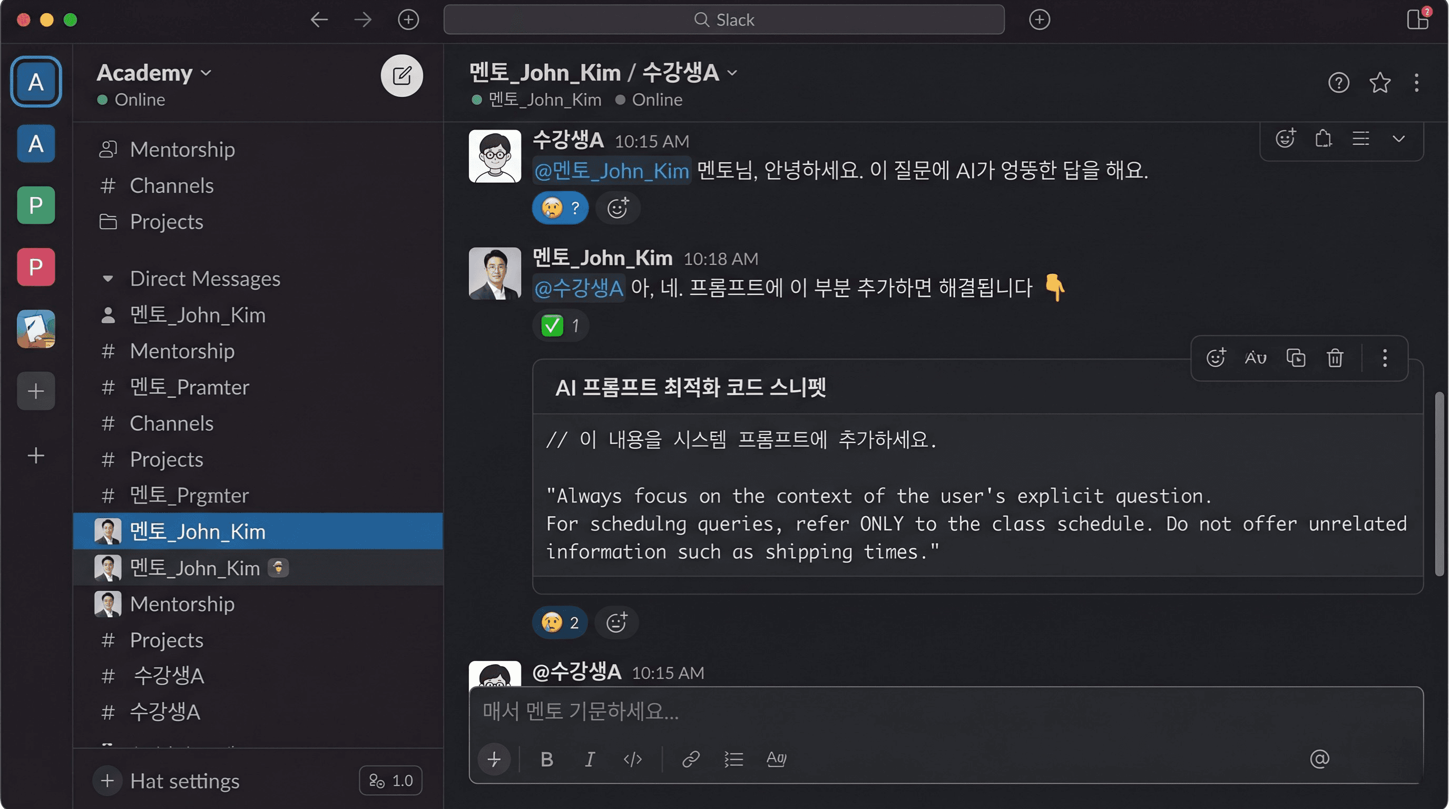Add an emoji reaction to the snippet message
The image size is (1450, 809).
[1216, 358]
